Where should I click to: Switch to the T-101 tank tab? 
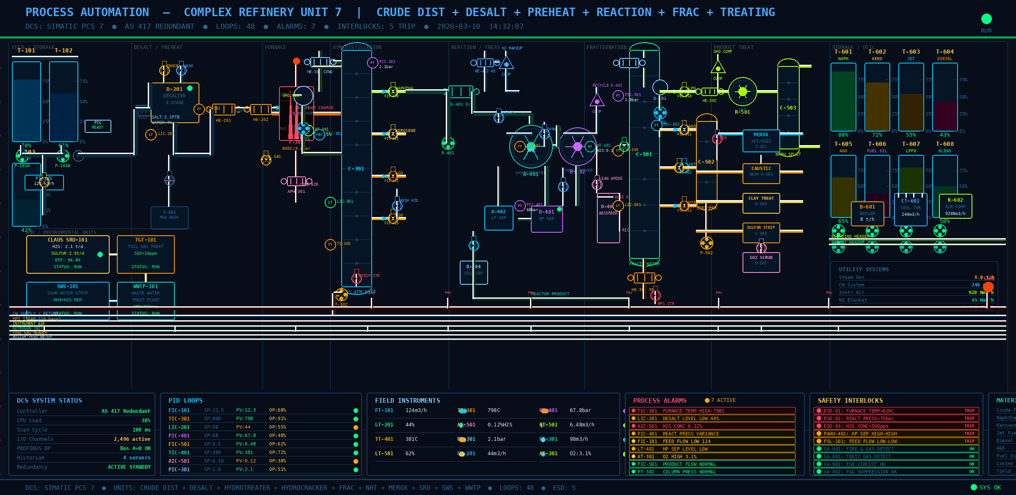[x=26, y=50]
